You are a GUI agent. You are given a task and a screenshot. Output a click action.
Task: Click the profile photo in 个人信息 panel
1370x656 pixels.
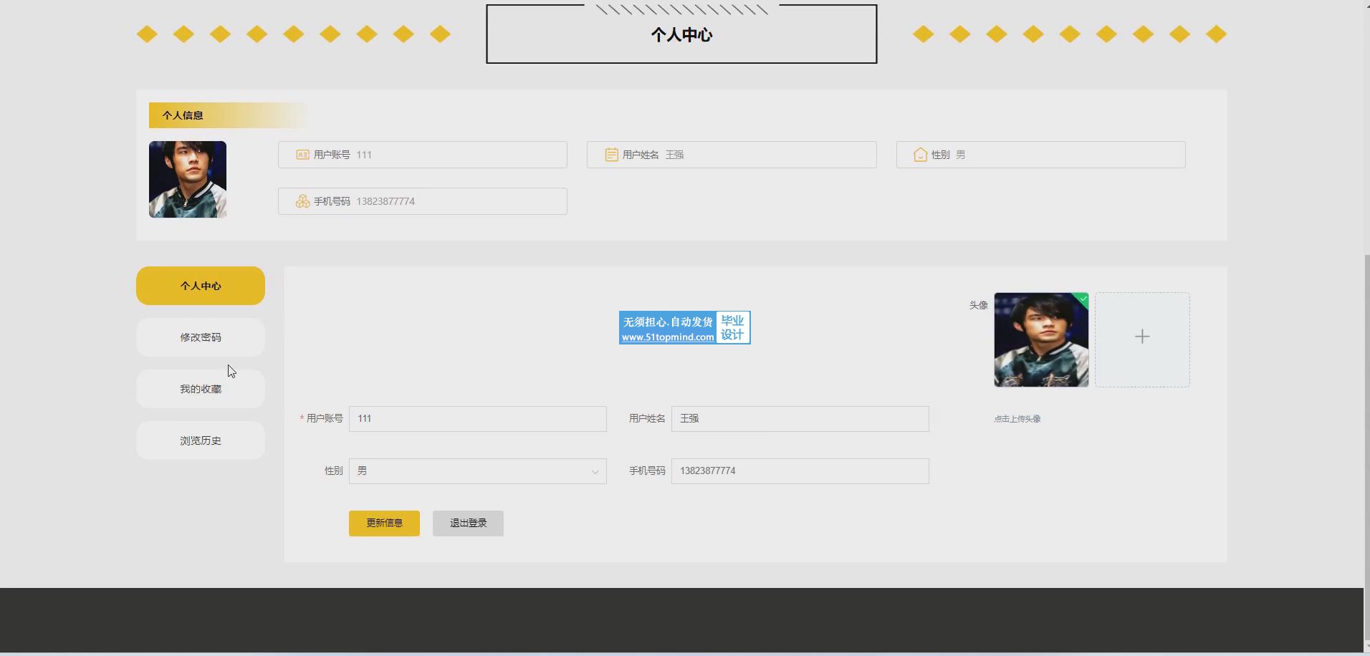[188, 179]
